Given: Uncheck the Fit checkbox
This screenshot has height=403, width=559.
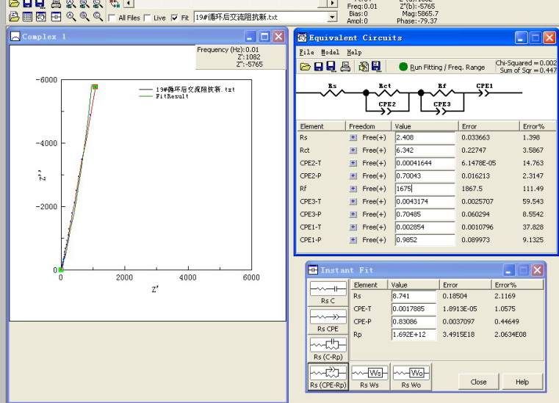Looking at the screenshot, I should (174, 18).
